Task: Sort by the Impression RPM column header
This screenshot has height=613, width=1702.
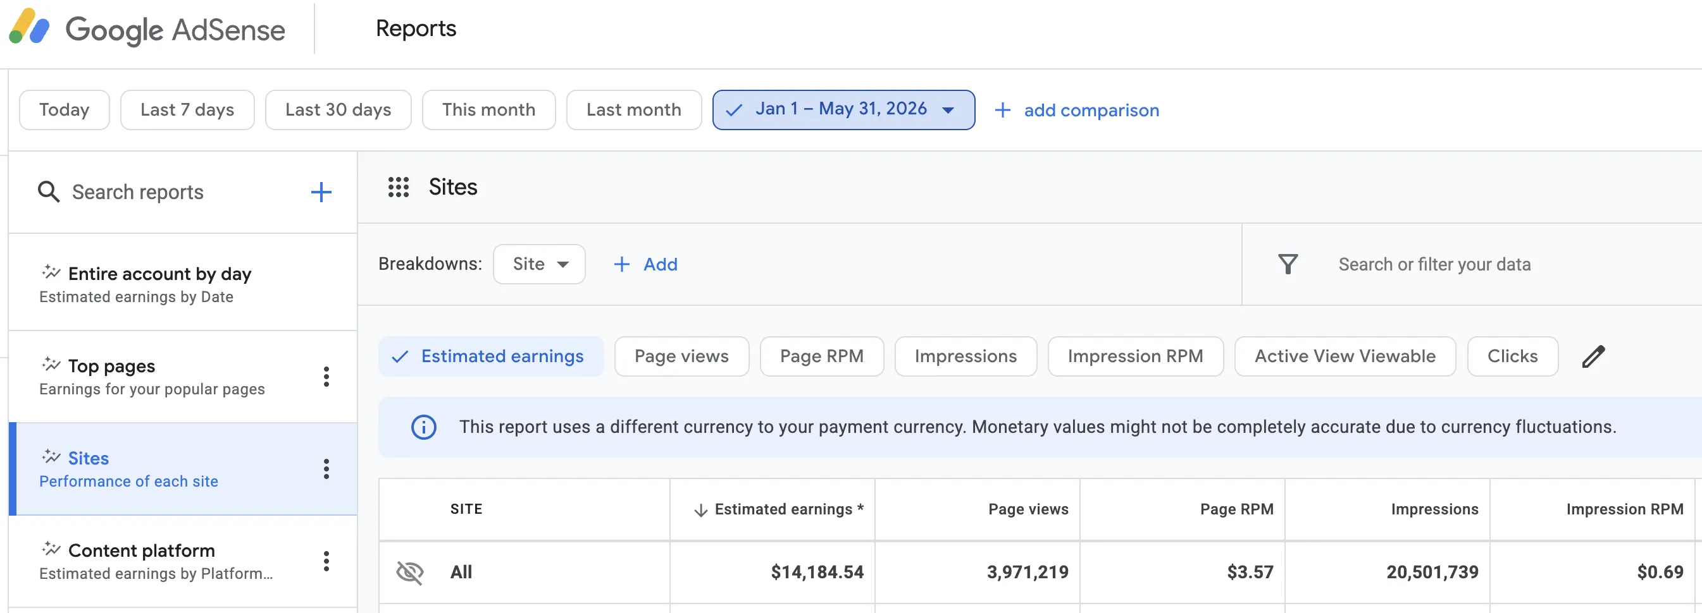Action: coord(1624,509)
